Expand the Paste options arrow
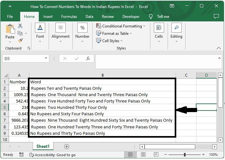 10,42
